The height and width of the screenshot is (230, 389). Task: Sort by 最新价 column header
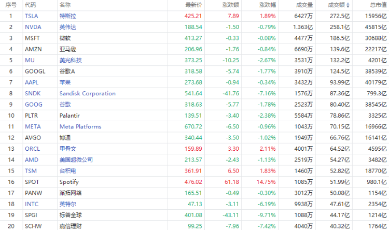(194, 5)
